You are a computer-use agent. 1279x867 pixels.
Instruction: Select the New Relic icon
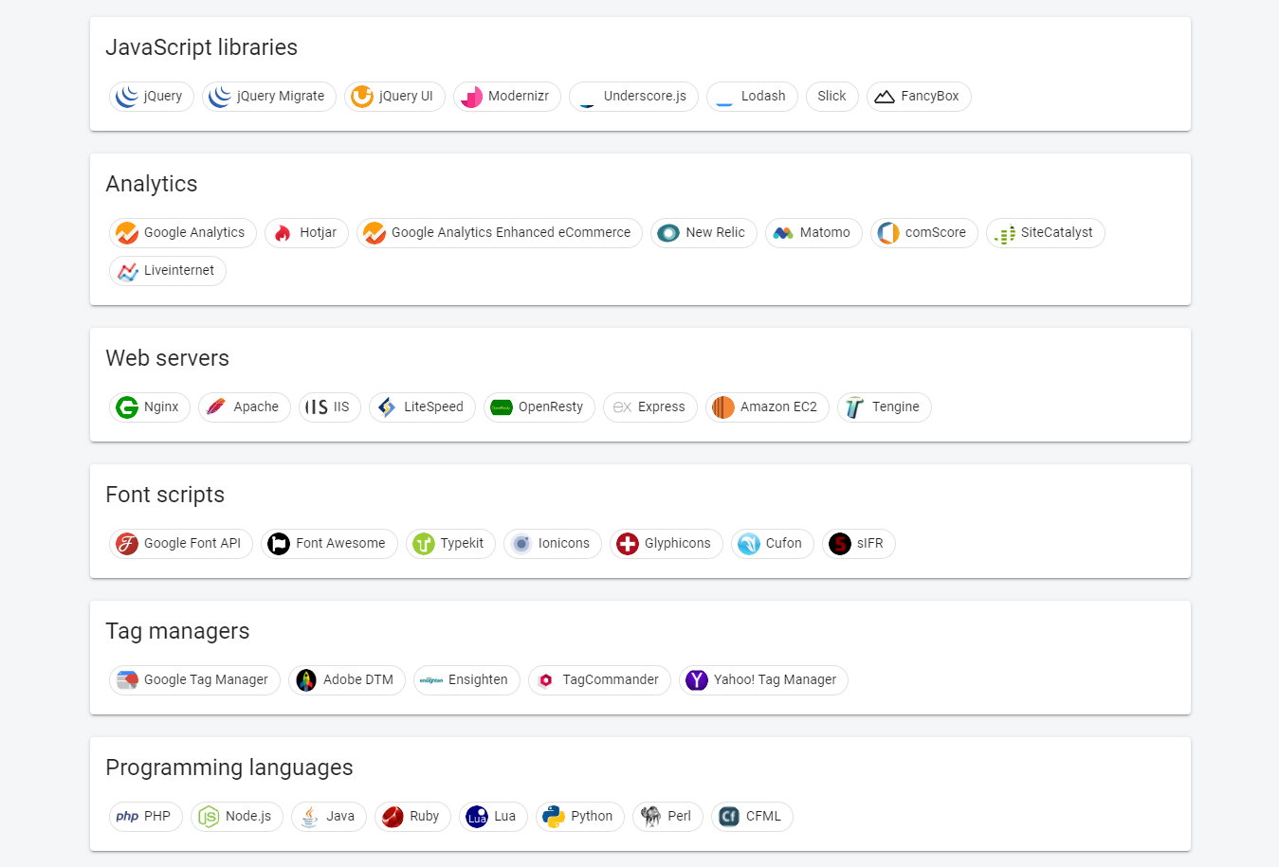[667, 232]
